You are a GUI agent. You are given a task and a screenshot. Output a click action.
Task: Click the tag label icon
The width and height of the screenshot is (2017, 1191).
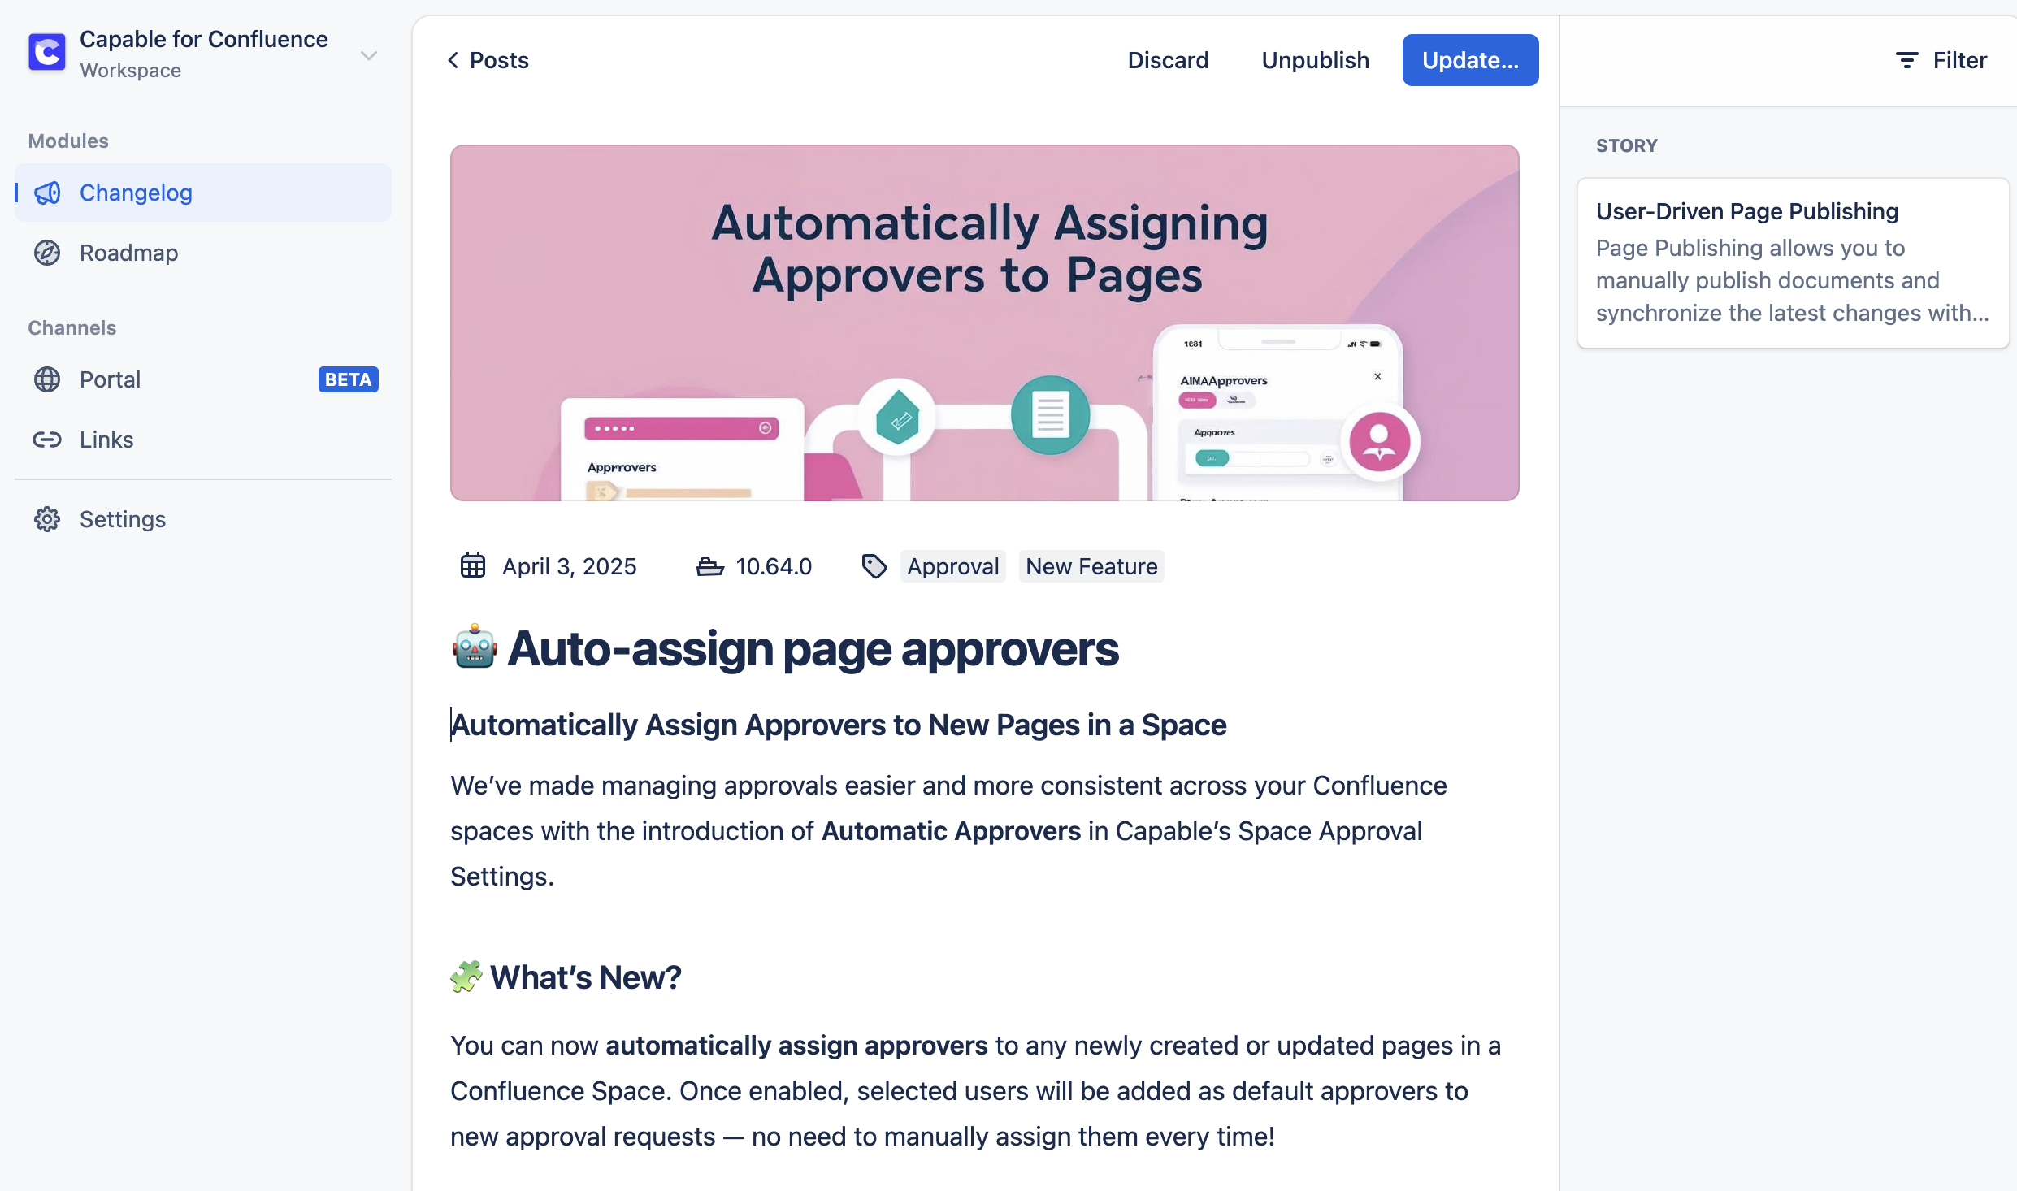874,566
